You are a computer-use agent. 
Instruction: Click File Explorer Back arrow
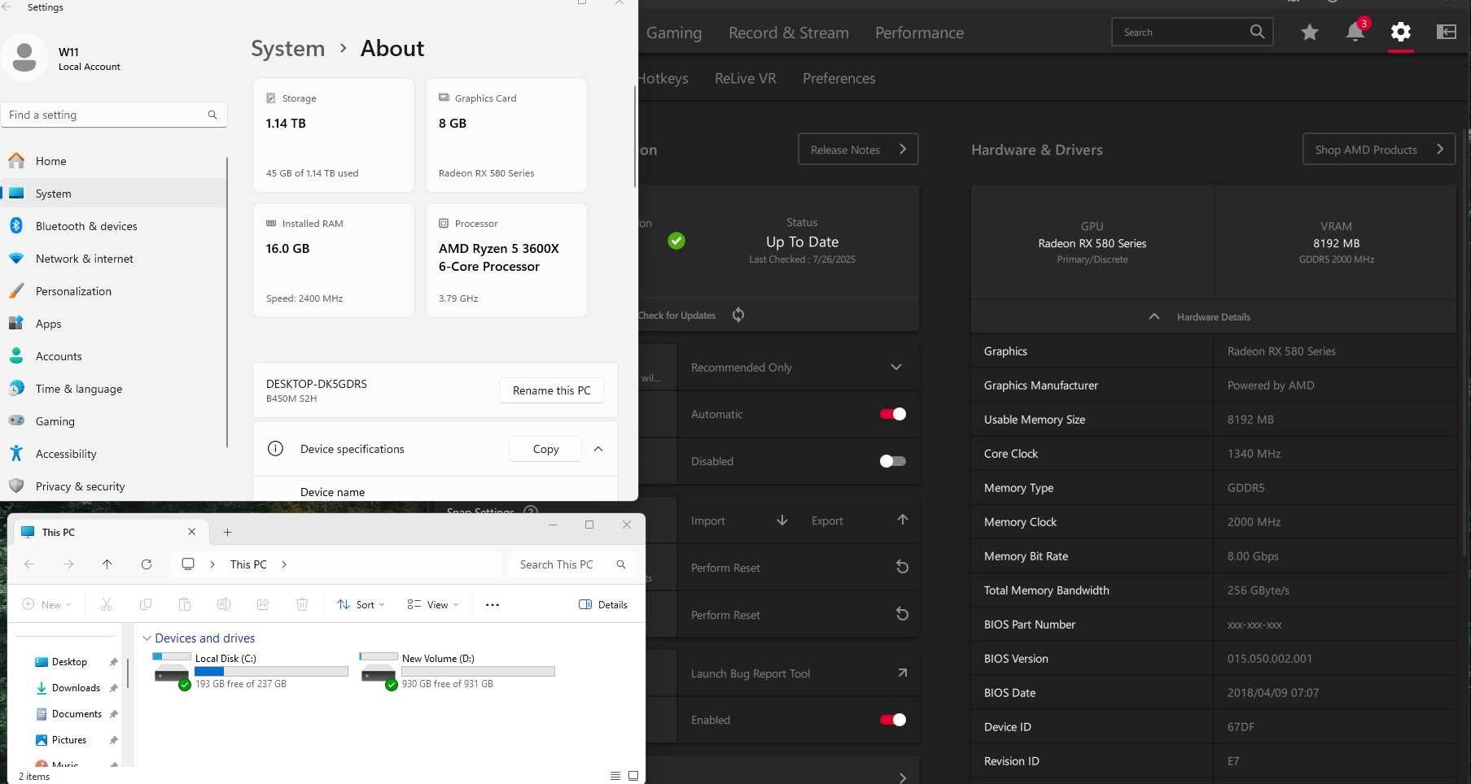point(29,564)
